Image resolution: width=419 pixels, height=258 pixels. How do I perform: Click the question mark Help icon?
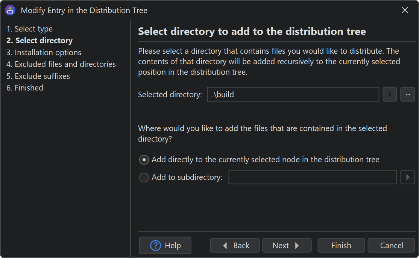(x=155, y=246)
